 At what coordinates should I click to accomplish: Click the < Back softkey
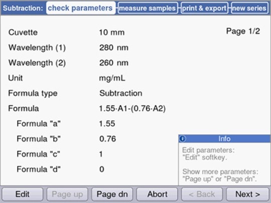point(202,194)
